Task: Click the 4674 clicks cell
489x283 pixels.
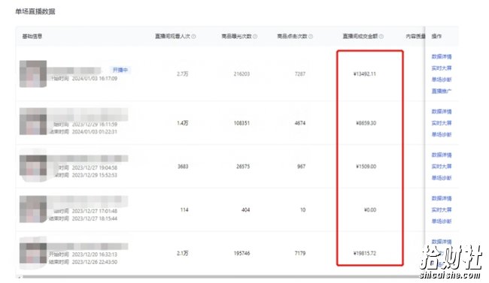Action: (300, 123)
